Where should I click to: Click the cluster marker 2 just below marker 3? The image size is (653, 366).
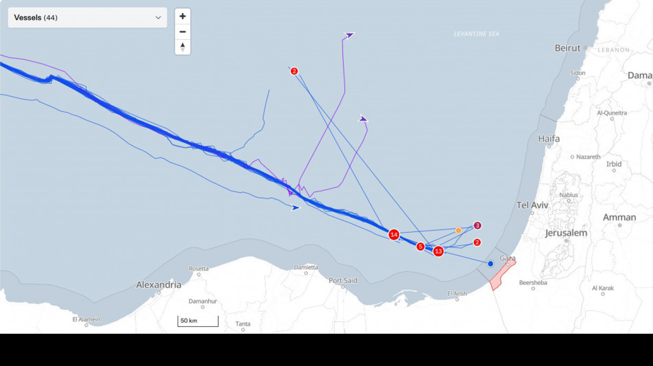click(477, 242)
